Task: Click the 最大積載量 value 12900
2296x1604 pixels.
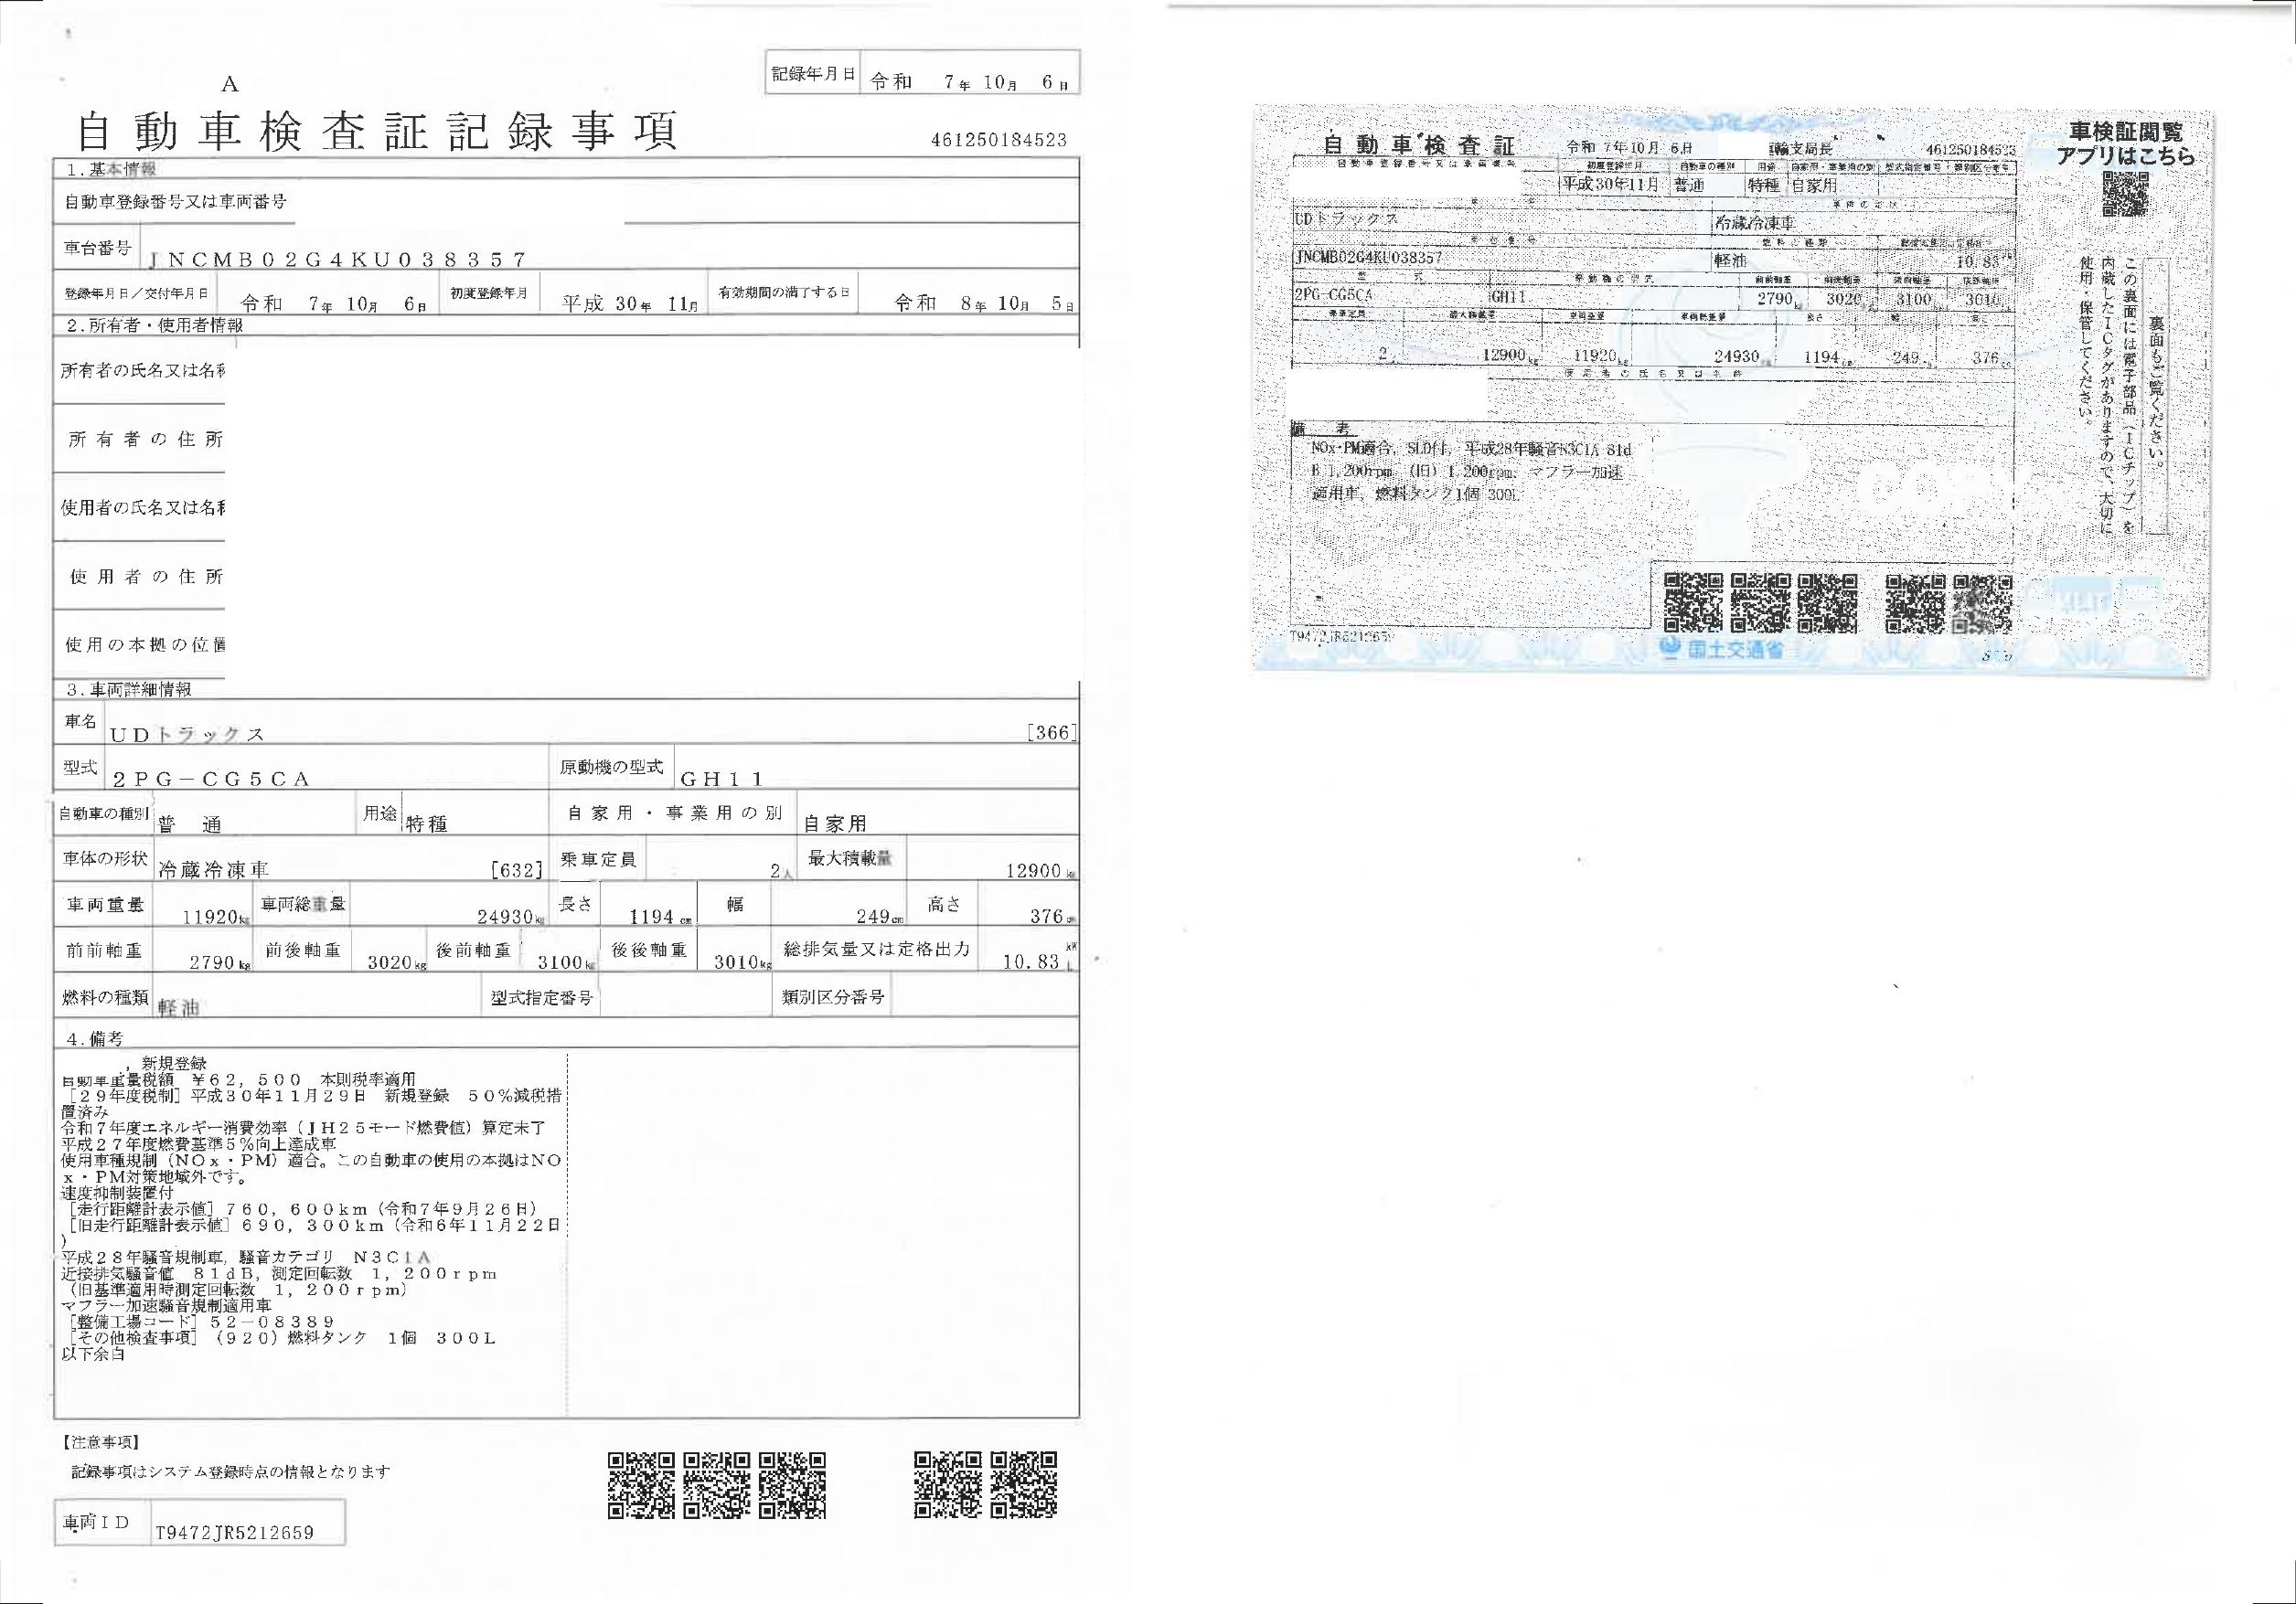Action: tap(1033, 870)
